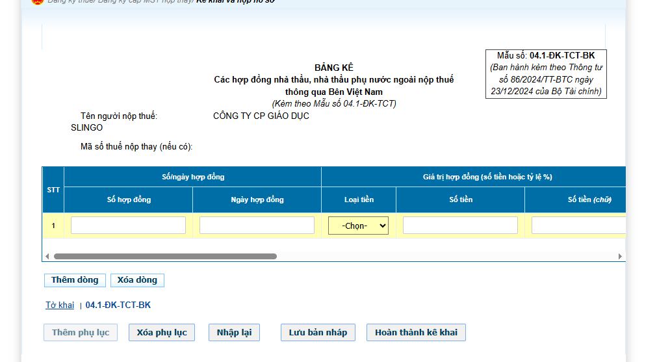Click the Thêm phụ lục button
Image resolution: width=657 pixels, height=362 pixels.
click(x=81, y=333)
